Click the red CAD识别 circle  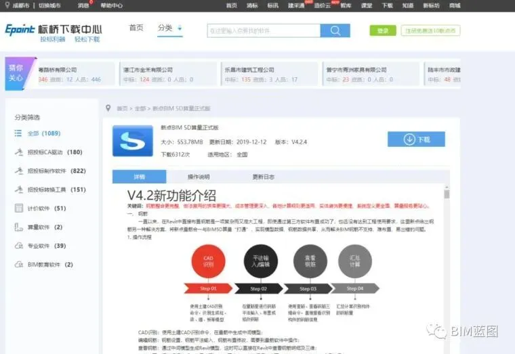[208, 261]
